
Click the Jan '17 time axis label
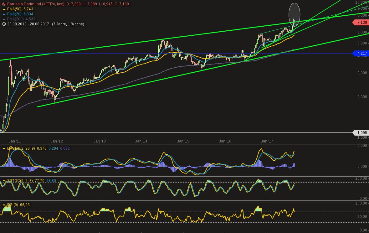[267, 141]
